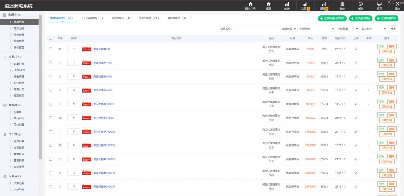Toggle the select-all checkbox in table header
Viewport: 404px width, 196px height.
click(50, 38)
